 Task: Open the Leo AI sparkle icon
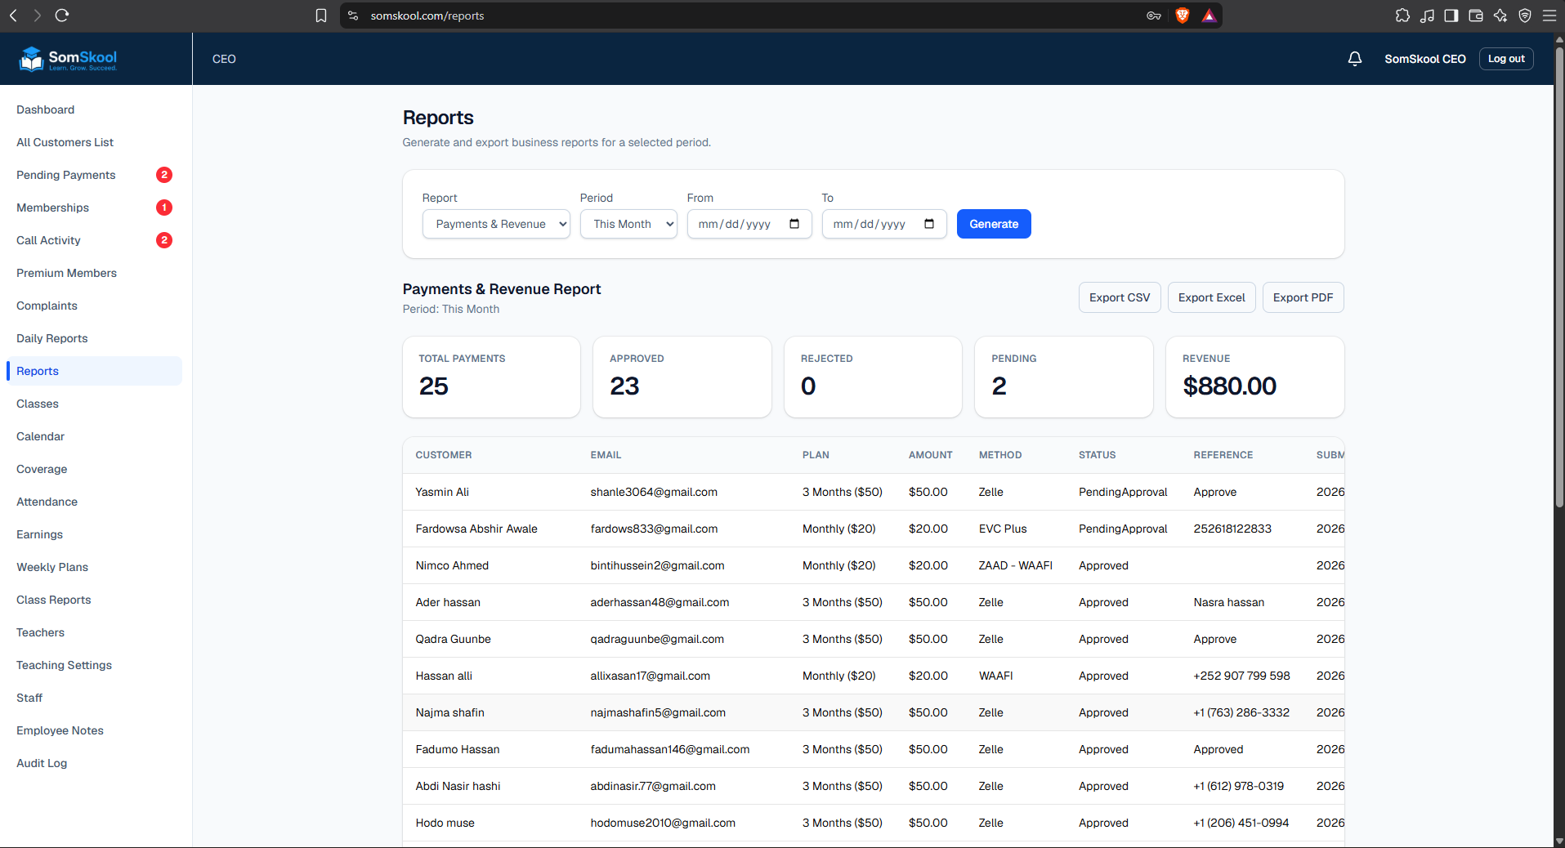pos(1500,16)
